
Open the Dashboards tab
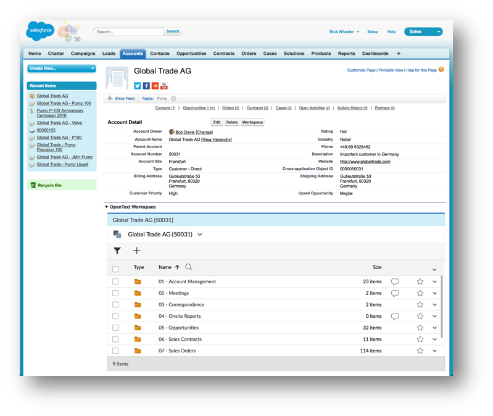[x=375, y=54]
